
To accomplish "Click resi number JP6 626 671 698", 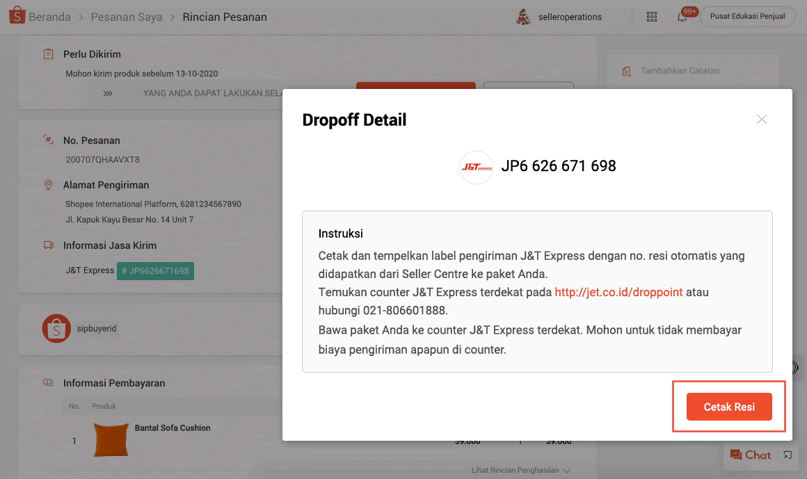I will click(x=559, y=166).
